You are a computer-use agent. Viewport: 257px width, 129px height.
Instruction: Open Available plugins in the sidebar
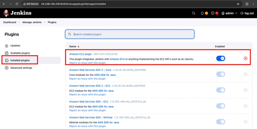20,53
